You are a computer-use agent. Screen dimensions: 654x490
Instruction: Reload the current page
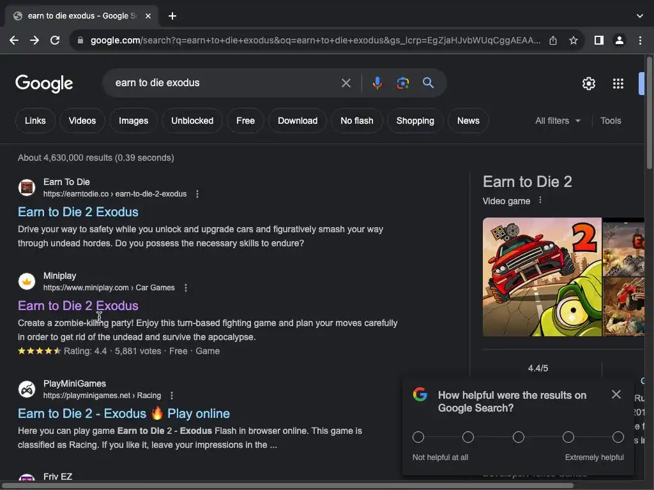click(x=55, y=40)
